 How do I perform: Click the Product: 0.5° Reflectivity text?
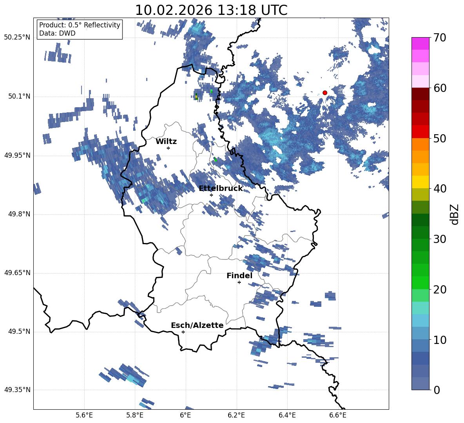[80, 25]
